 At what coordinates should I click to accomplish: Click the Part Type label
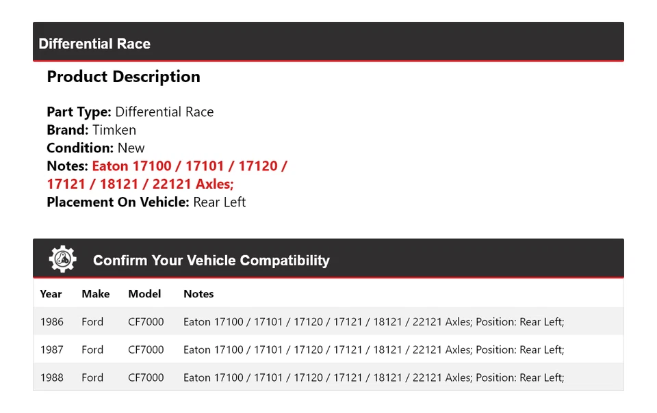[79, 112]
